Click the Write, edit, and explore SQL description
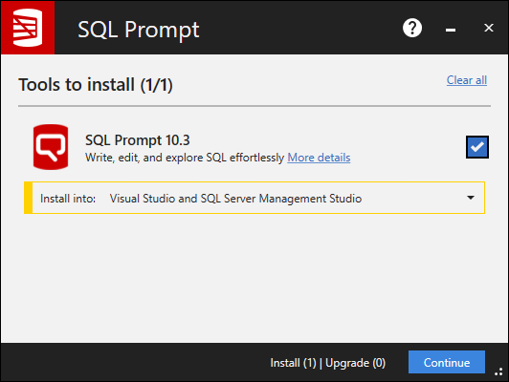 (x=185, y=158)
